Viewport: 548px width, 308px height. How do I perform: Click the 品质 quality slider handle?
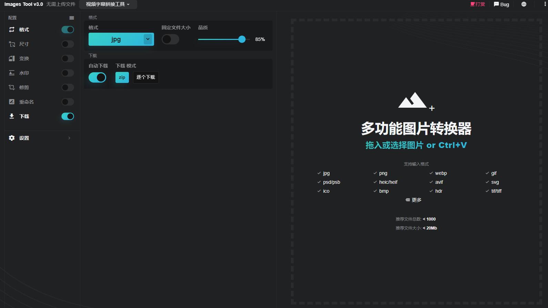(x=242, y=39)
